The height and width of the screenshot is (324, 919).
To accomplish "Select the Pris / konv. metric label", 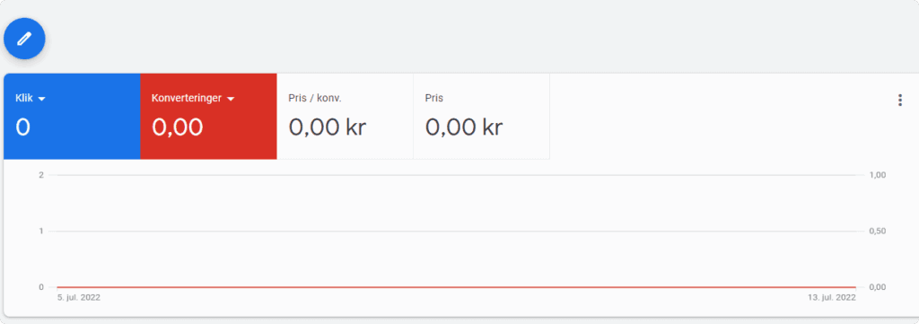I will point(315,99).
